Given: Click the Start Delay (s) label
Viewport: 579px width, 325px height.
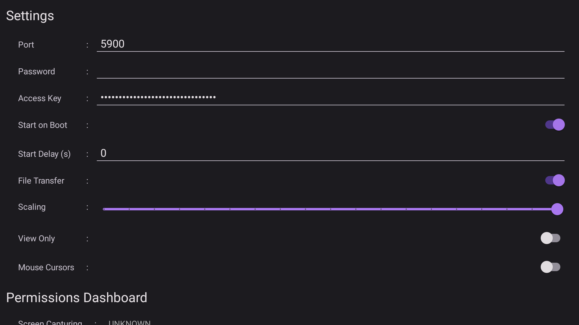Looking at the screenshot, I should pos(44,154).
